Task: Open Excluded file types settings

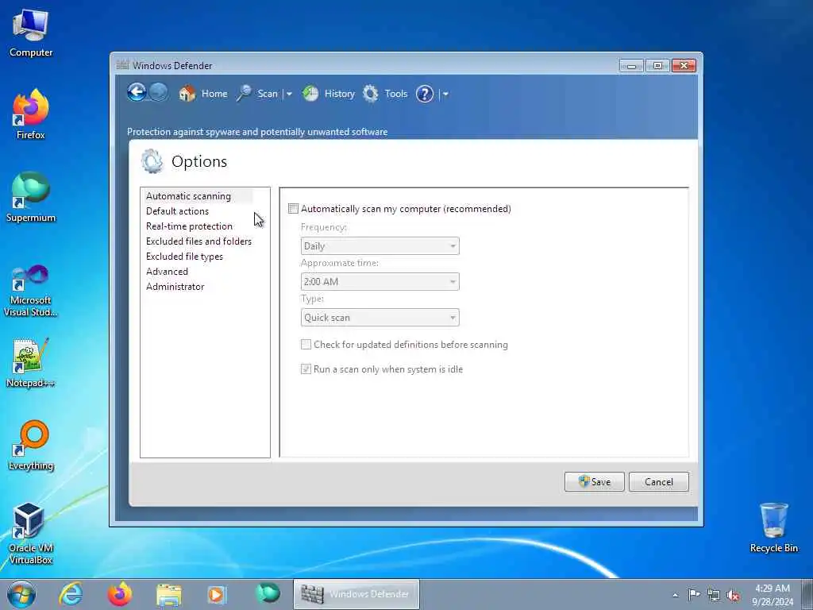Action: [184, 257]
